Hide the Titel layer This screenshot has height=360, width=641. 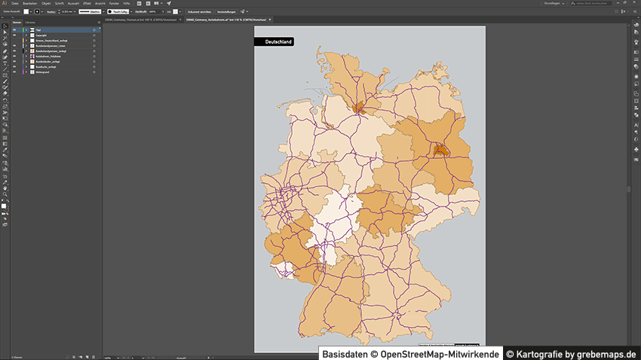pyautogui.click(x=14, y=29)
